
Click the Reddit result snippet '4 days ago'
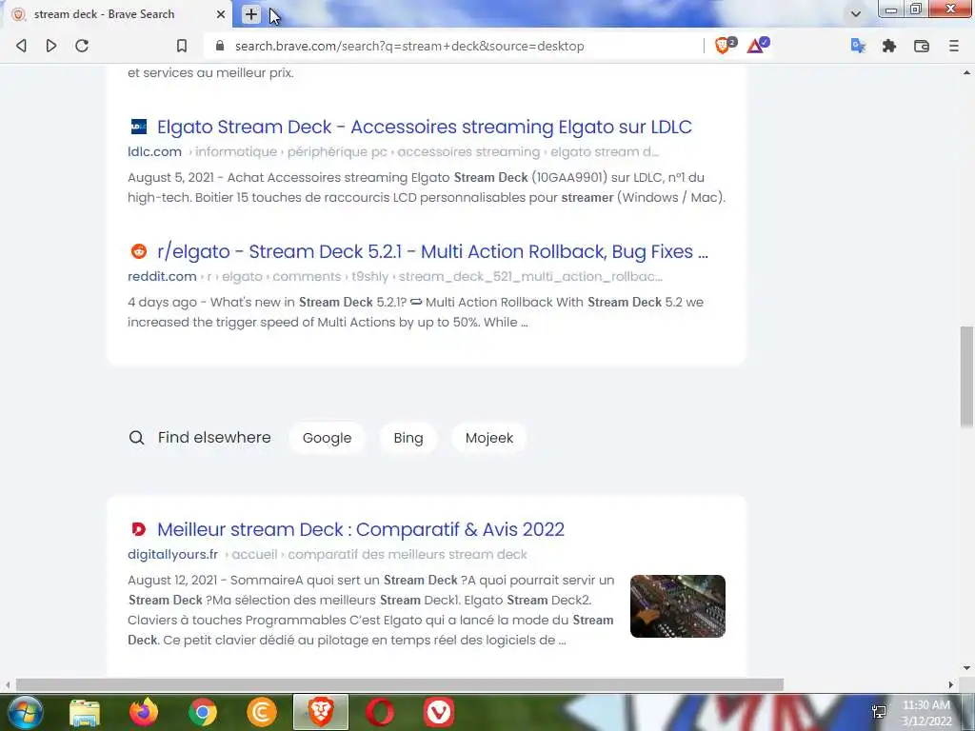tap(415, 312)
